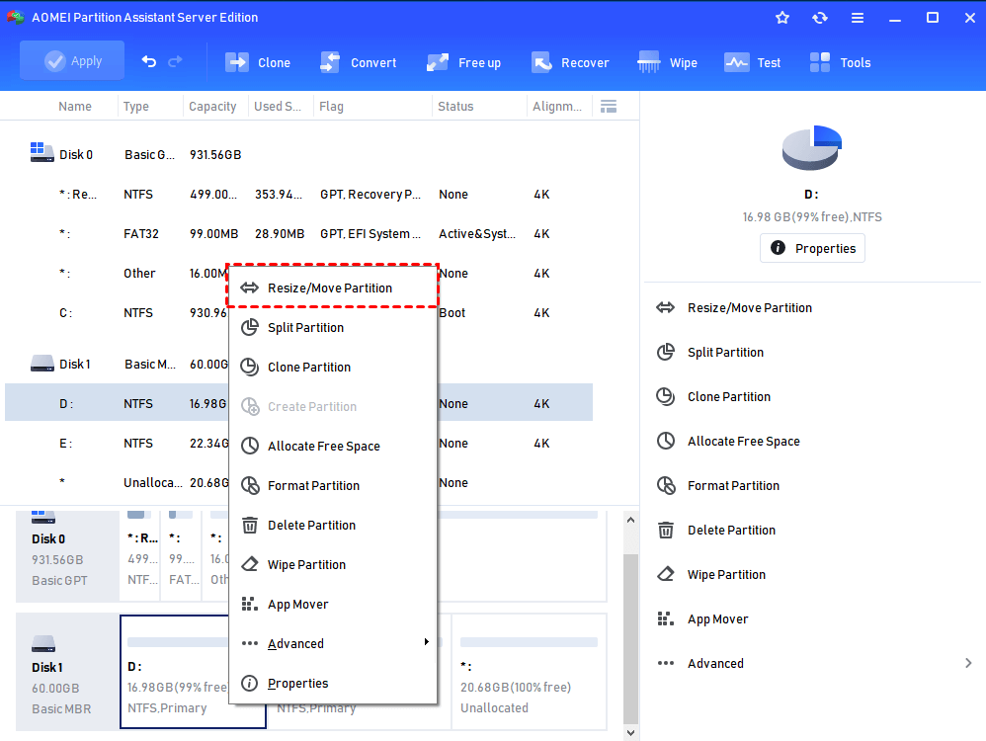Select Disk 1 block in disk map
Viewport: 986px width, 741px height.
[x=66, y=671]
